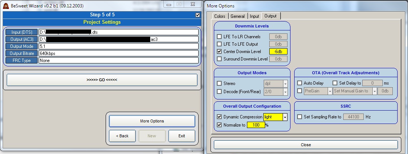Click the Output Mode 5.1 field
This screenshot has height=154, width=408.
(x=118, y=46)
